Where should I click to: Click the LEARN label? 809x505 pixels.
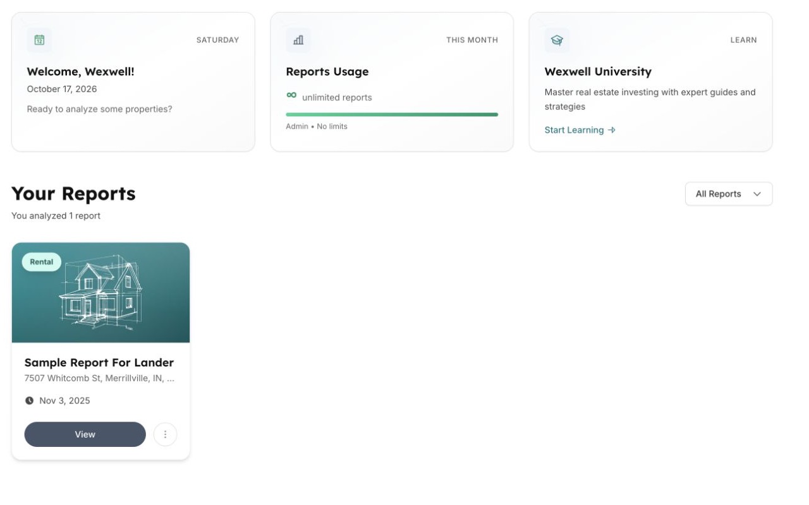[743, 40]
